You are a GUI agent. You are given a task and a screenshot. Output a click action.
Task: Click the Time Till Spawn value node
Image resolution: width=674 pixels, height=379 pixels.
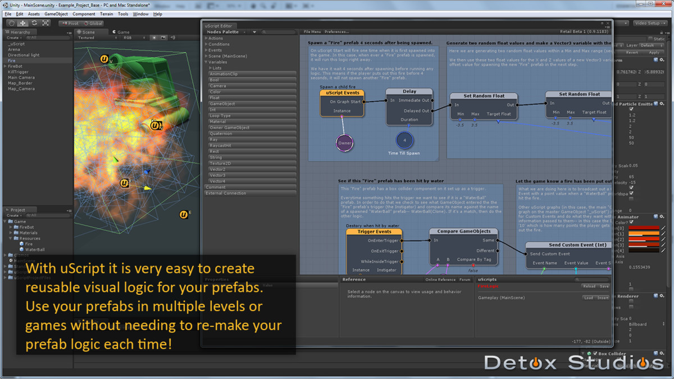(x=404, y=140)
